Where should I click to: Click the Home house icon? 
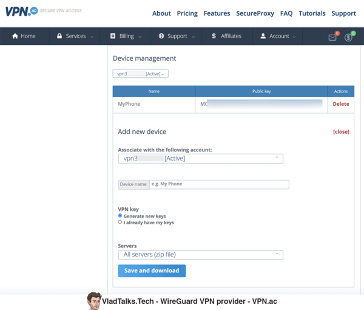point(15,36)
